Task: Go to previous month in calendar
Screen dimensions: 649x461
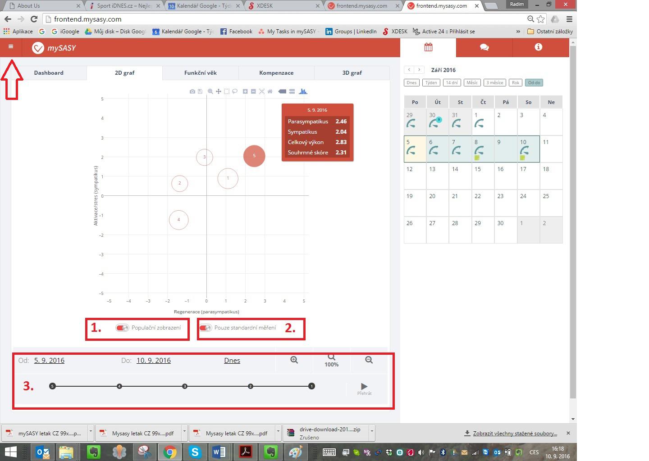Action: [x=409, y=70]
